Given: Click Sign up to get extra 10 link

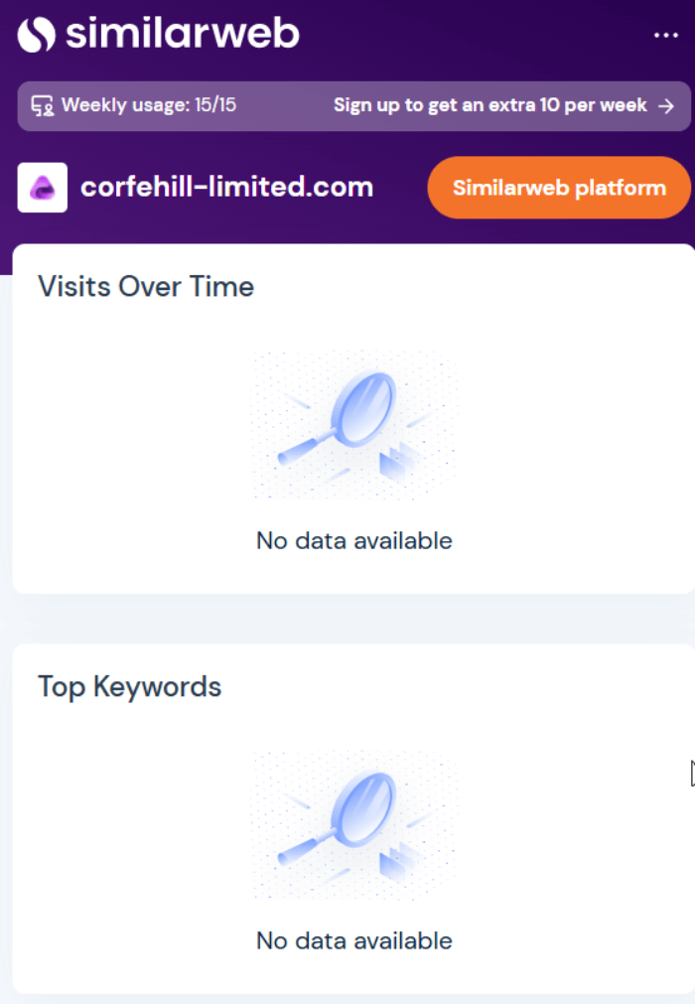Looking at the screenshot, I should (489, 105).
